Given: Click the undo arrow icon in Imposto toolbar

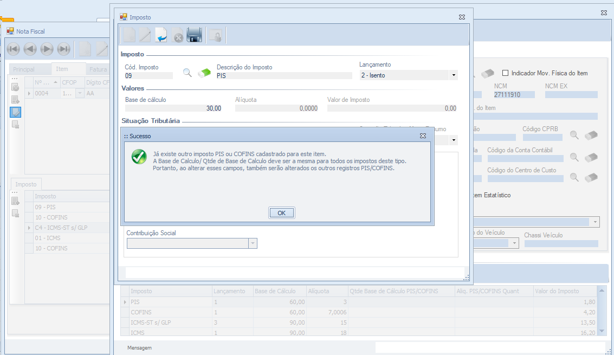Looking at the screenshot, I should tap(161, 36).
